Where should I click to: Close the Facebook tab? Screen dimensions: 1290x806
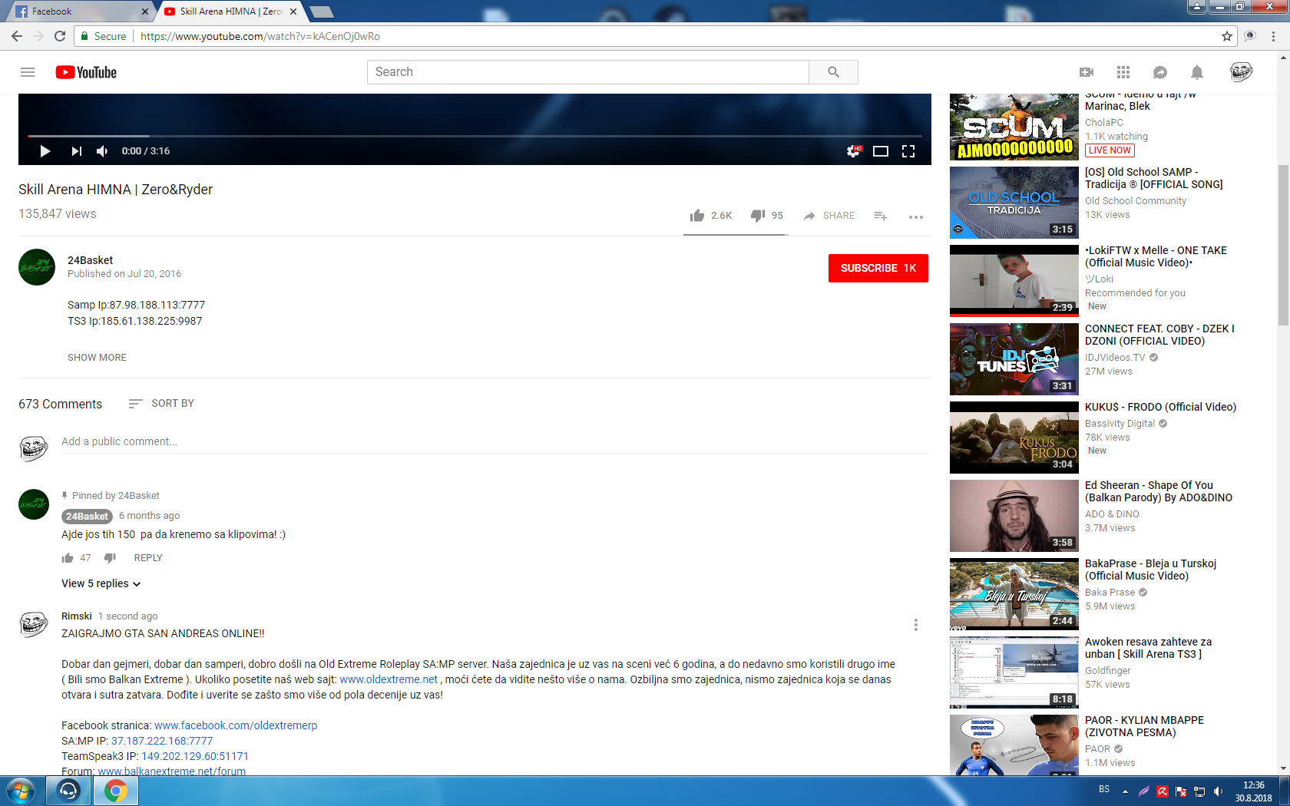click(145, 12)
